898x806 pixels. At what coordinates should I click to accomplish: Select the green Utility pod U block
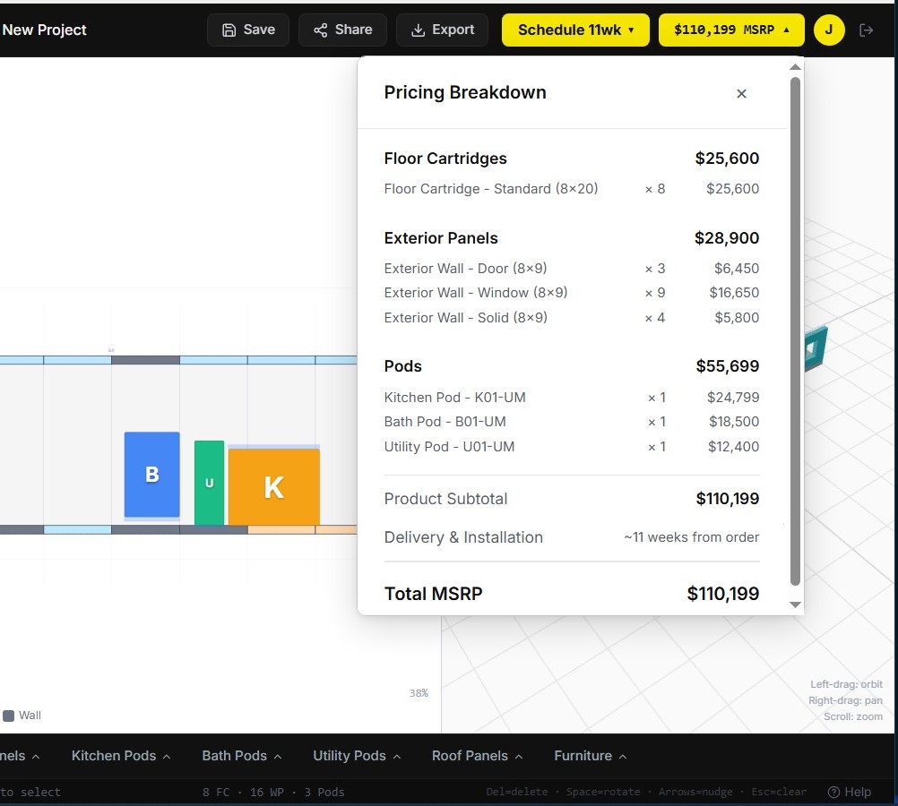click(209, 483)
